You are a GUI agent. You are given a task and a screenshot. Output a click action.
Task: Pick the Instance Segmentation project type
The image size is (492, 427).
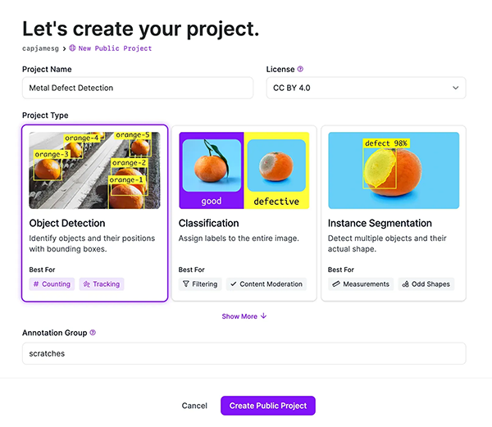tap(394, 213)
